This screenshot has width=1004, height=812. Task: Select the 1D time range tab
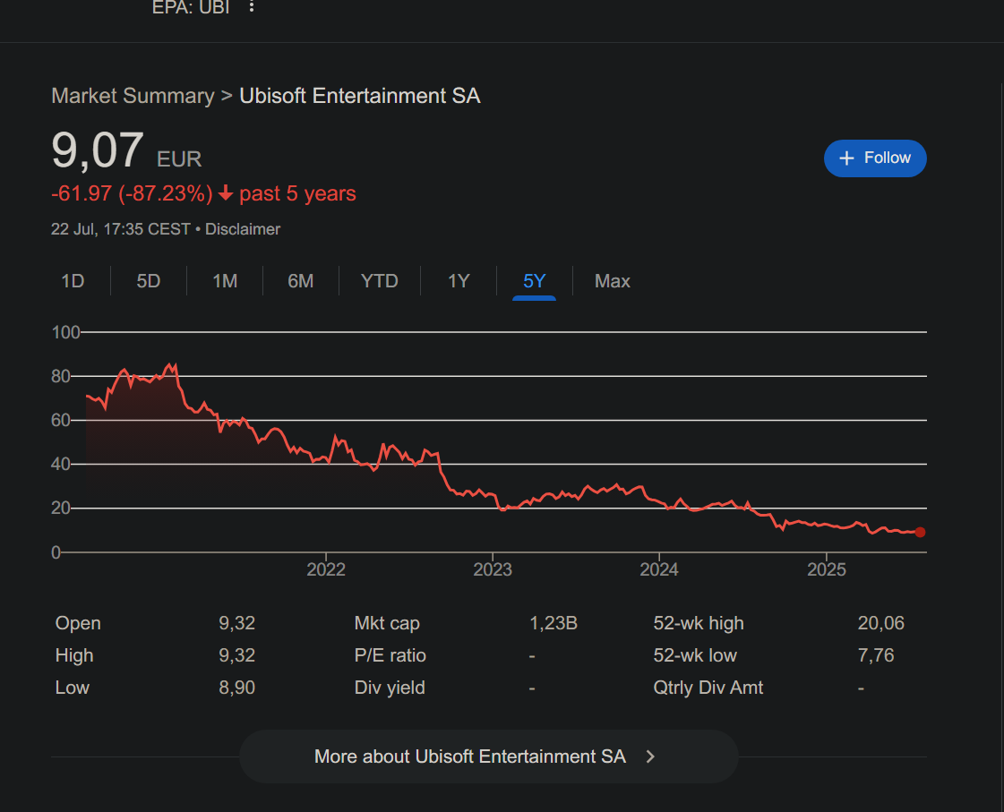73,281
